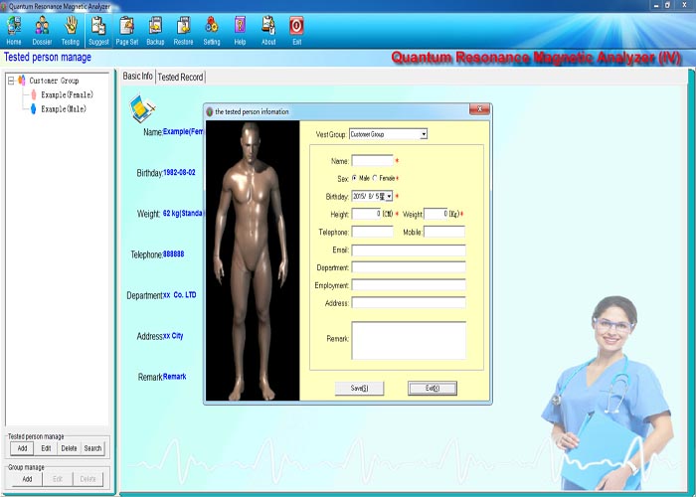Select the Male radio button
This screenshot has width=696, height=497.
[x=355, y=178]
